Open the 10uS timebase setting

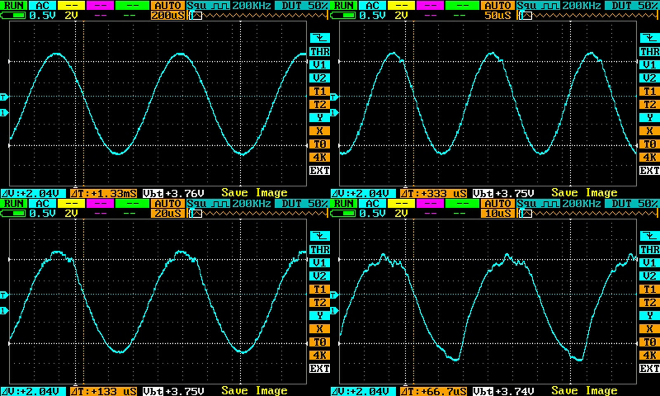coord(497,214)
